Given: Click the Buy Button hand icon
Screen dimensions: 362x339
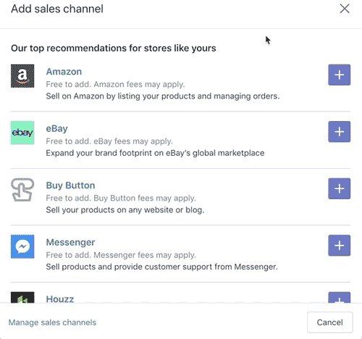Looking at the screenshot, I should (x=22, y=190).
